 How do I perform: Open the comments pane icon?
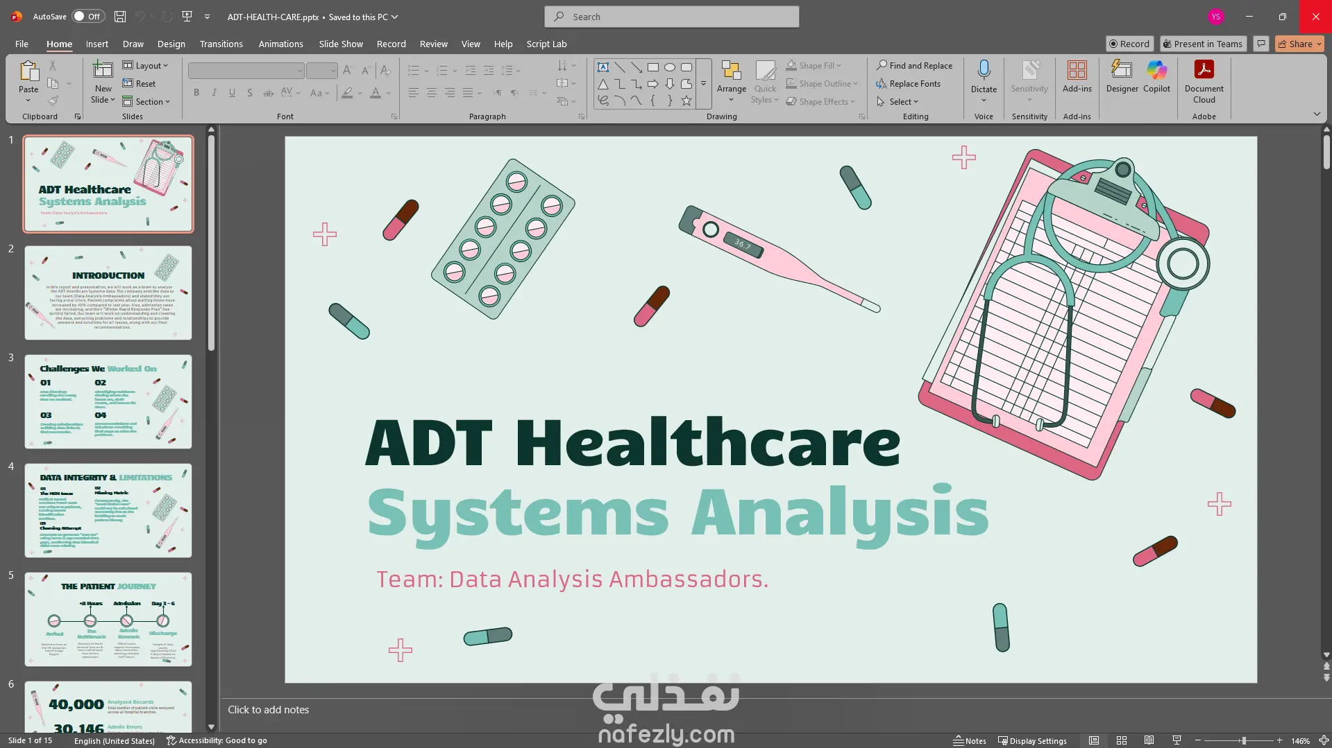click(x=1261, y=44)
